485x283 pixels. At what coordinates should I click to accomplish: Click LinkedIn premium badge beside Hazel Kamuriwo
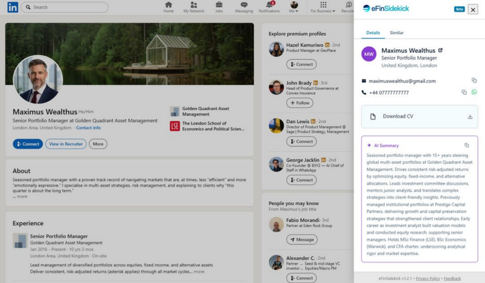coord(327,45)
